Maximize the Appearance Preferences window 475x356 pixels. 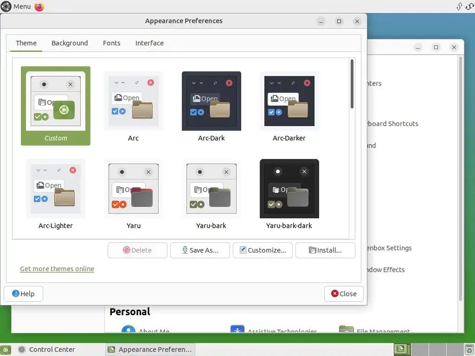pyautogui.click(x=339, y=21)
